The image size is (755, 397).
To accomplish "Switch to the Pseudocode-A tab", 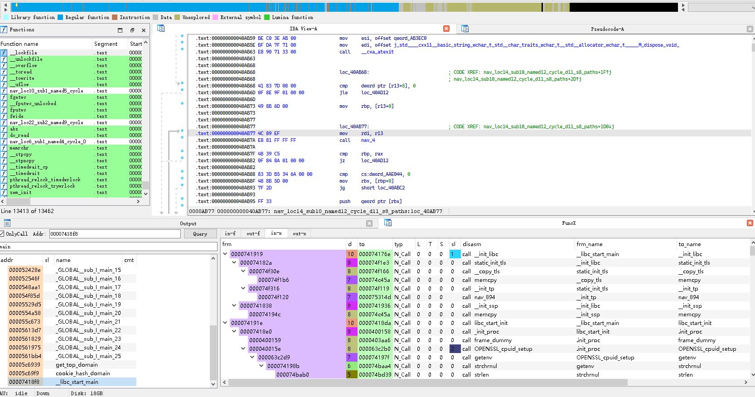I will pyautogui.click(x=607, y=29).
